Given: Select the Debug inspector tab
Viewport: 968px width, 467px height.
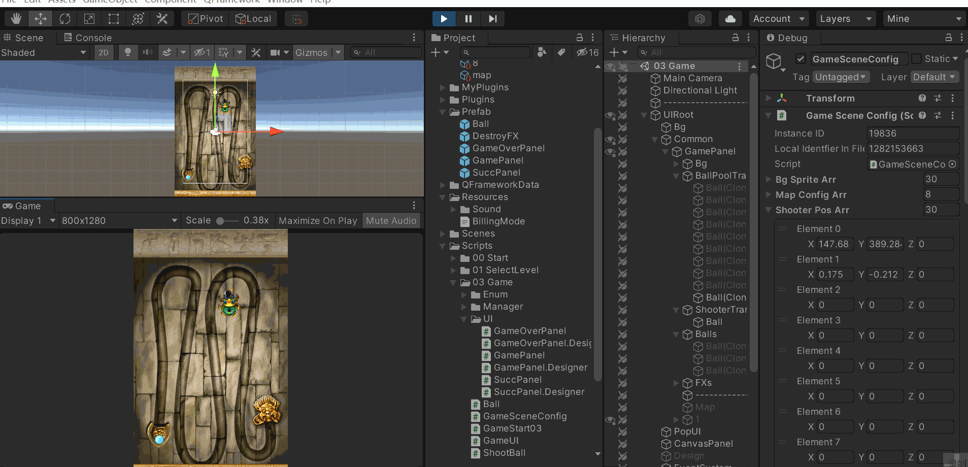Looking at the screenshot, I should click(x=787, y=38).
